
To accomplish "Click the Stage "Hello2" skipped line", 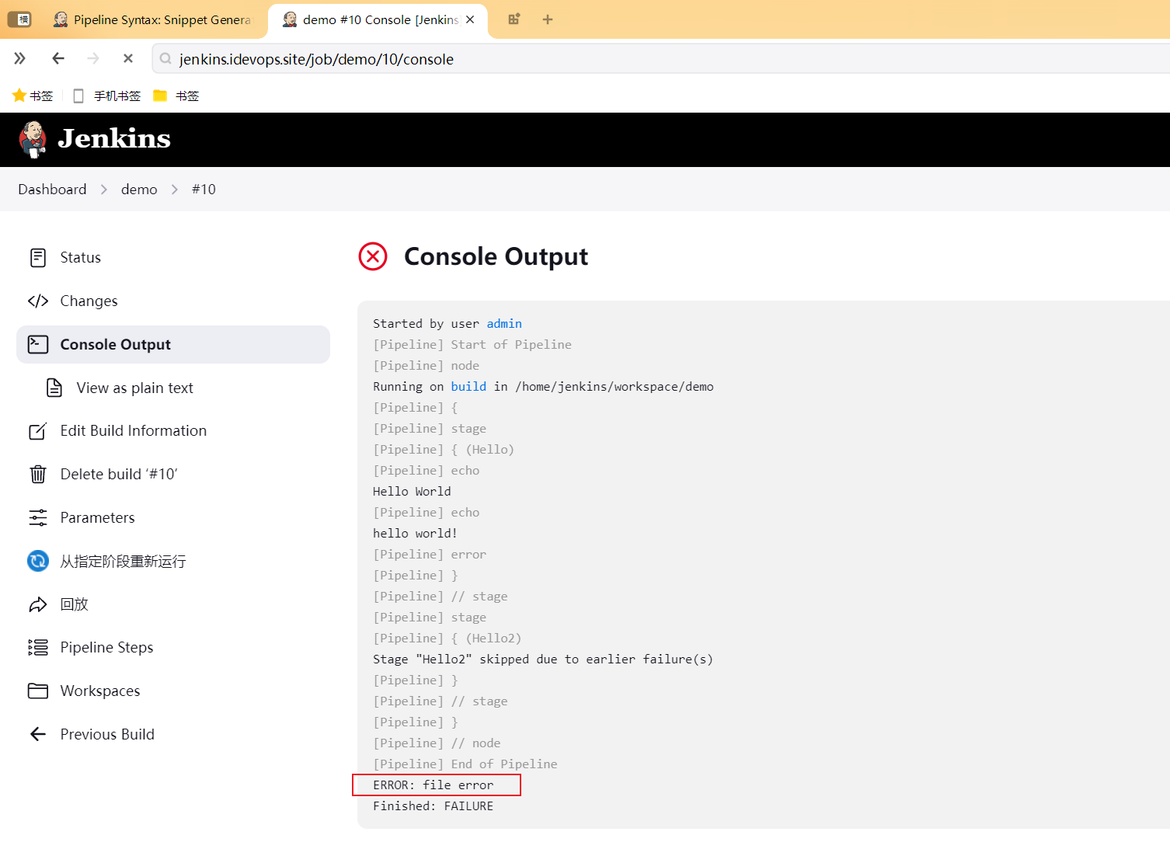I will [542, 659].
